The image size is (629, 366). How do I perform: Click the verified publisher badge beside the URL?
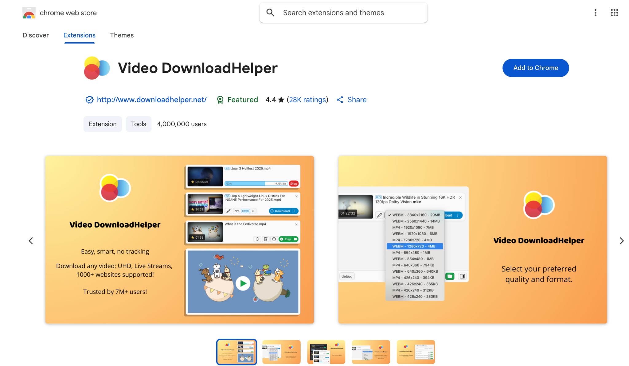pyautogui.click(x=89, y=99)
